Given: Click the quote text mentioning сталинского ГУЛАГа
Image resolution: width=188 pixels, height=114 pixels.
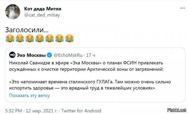Looking at the screenshot, I should point(90,85).
